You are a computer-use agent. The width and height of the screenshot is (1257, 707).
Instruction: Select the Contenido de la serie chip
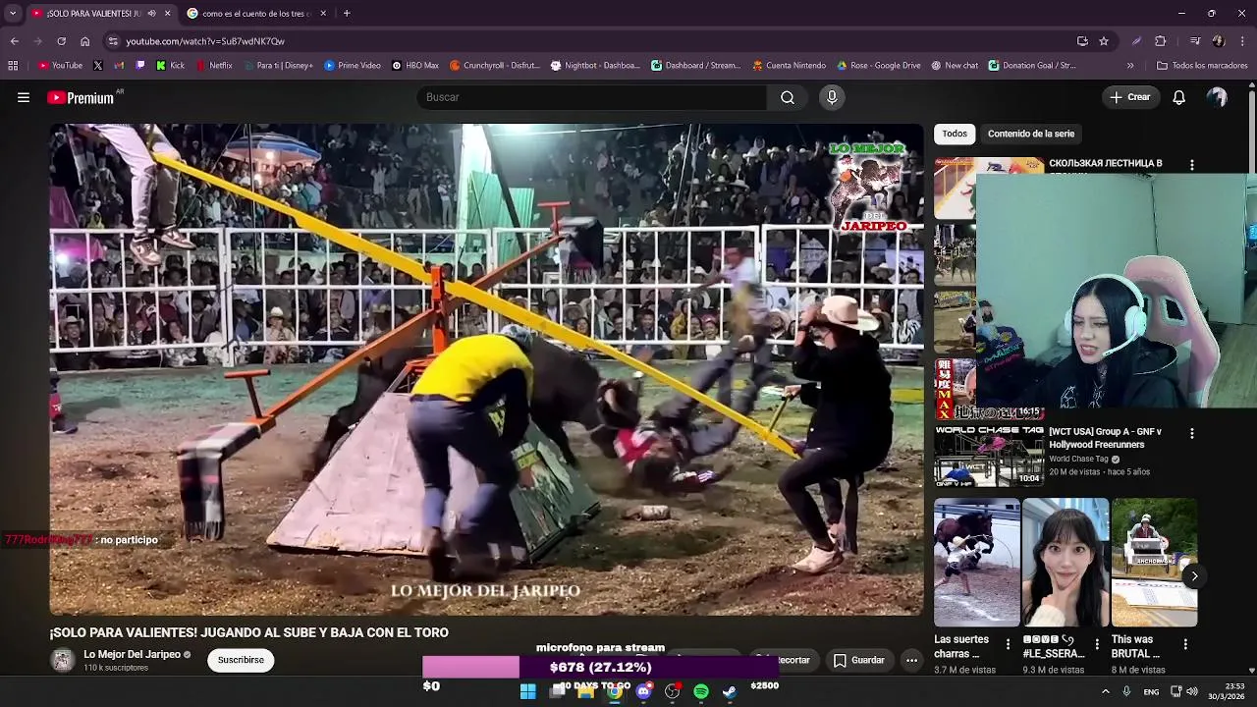(x=1031, y=134)
